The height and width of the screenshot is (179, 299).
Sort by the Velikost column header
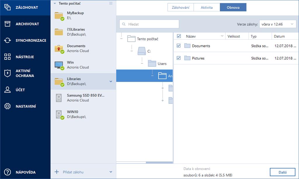(234, 36)
